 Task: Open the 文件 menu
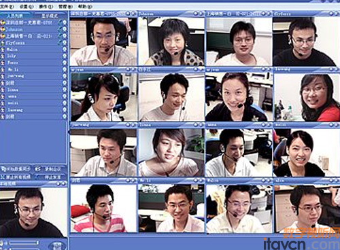coord(7,7)
